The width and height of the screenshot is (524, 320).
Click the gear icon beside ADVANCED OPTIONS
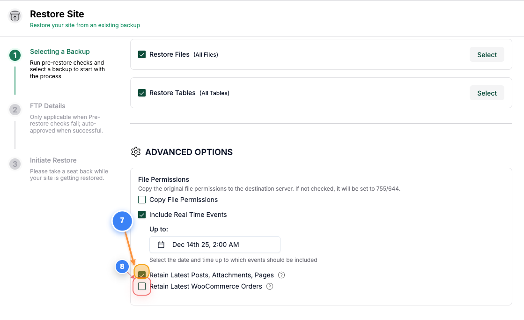(x=136, y=152)
